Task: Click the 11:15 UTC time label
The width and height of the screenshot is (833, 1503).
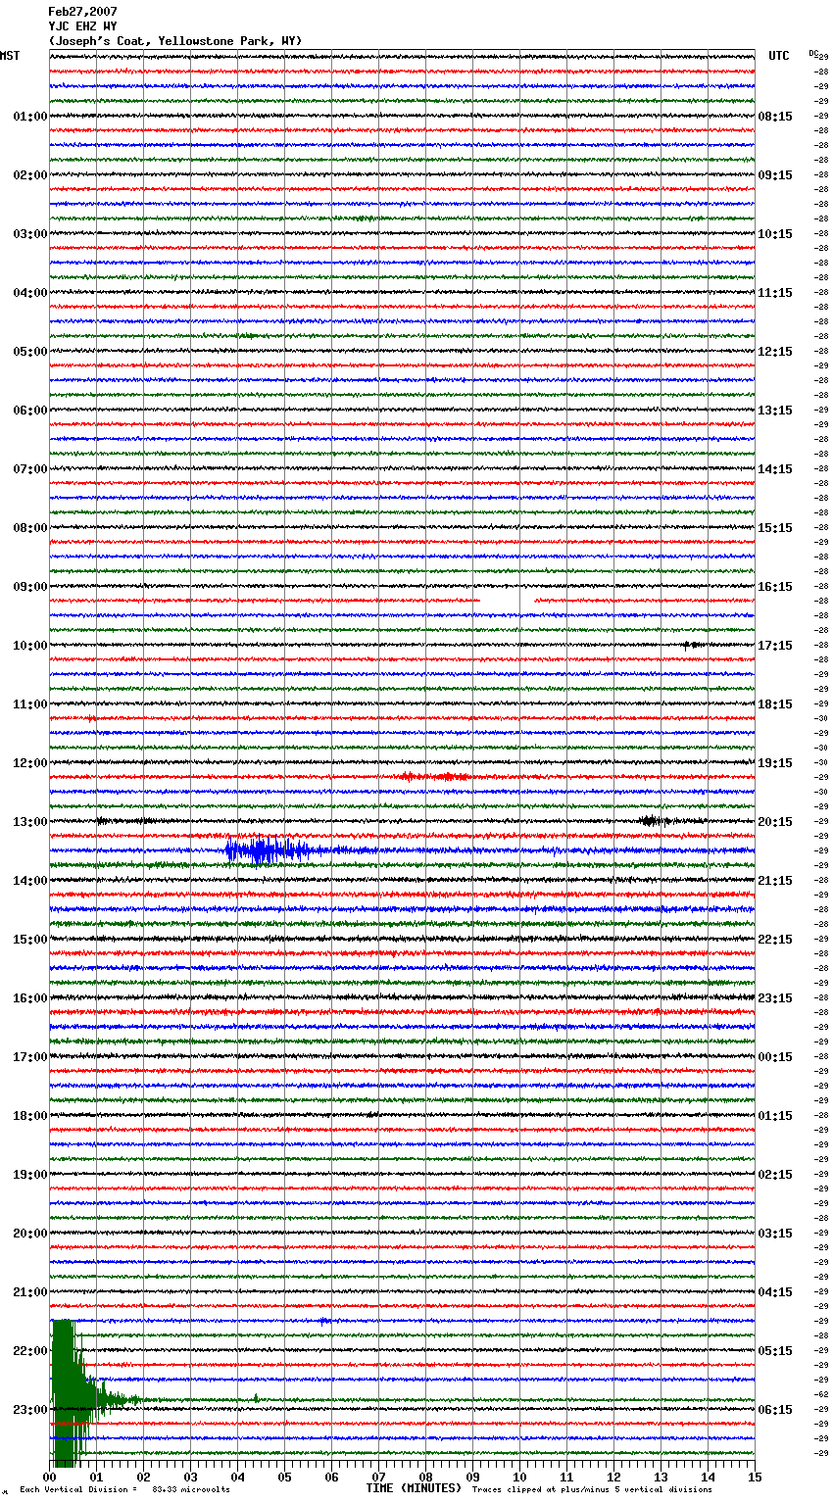Action: pyautogui.click(x=775, y=293)
